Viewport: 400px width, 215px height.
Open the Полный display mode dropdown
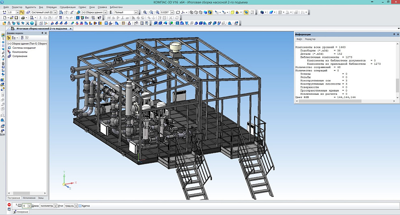[136, 13]
